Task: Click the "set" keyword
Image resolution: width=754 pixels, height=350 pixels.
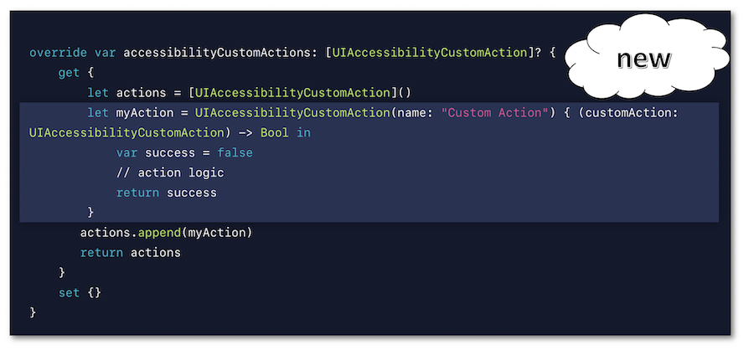Action: tap(69, 292)
